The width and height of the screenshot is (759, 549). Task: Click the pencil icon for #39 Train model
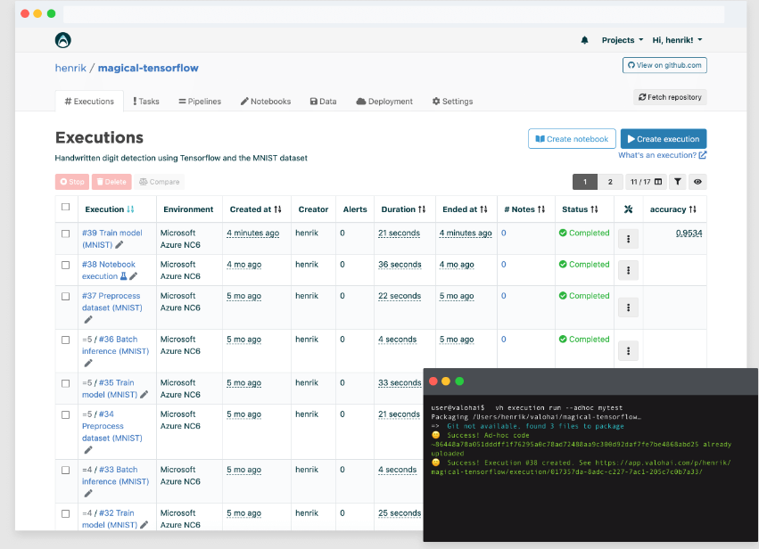pyautogui.click(x=120, y=245)
